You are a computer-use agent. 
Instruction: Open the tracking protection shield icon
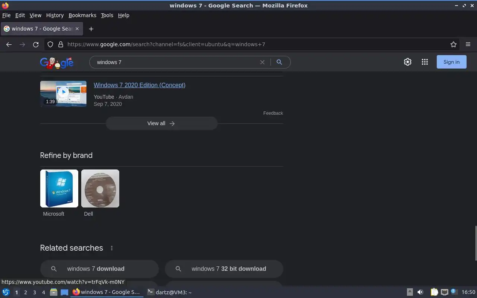[50, 44]
